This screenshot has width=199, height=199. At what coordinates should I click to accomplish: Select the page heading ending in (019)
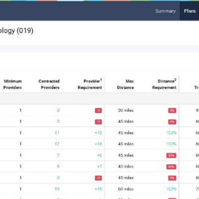16,31
